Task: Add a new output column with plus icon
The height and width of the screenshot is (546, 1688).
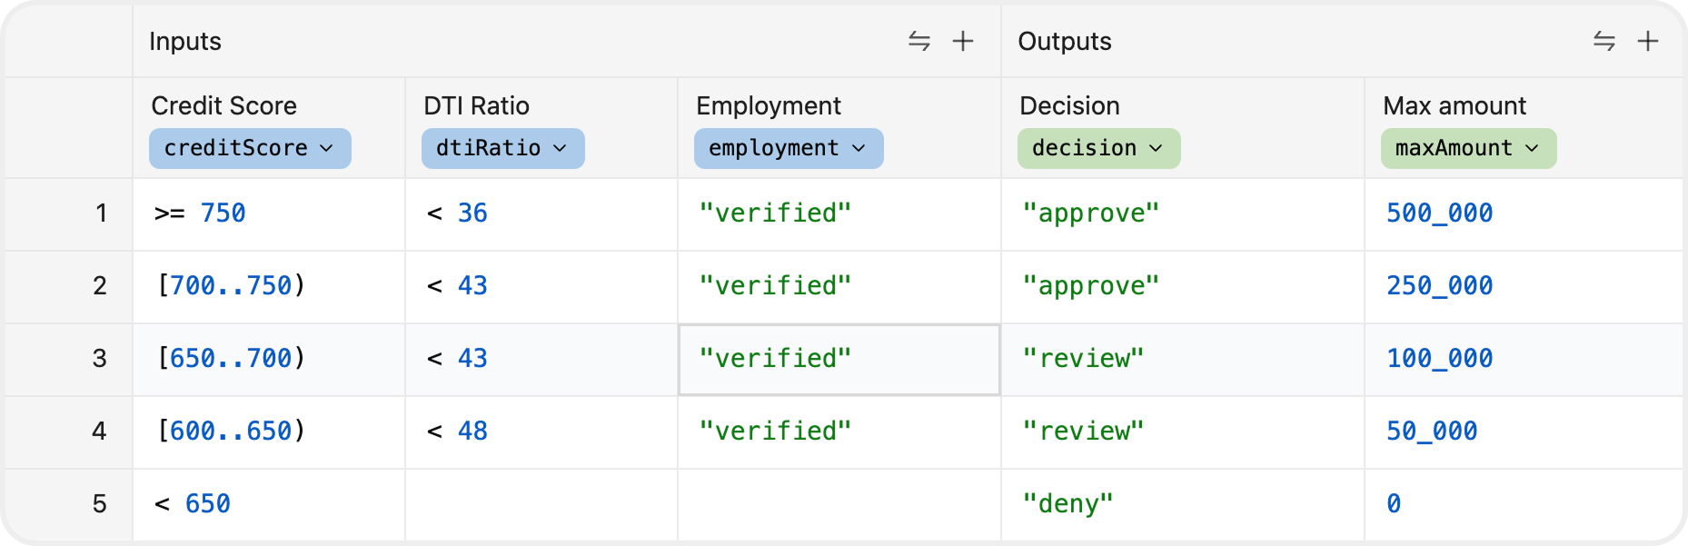Action: [x=1648, y=41]
